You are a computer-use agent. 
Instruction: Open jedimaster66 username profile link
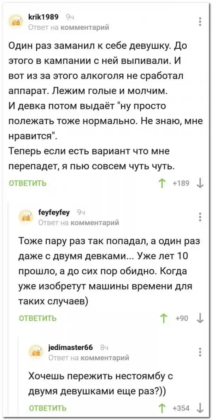pos(69,347)
